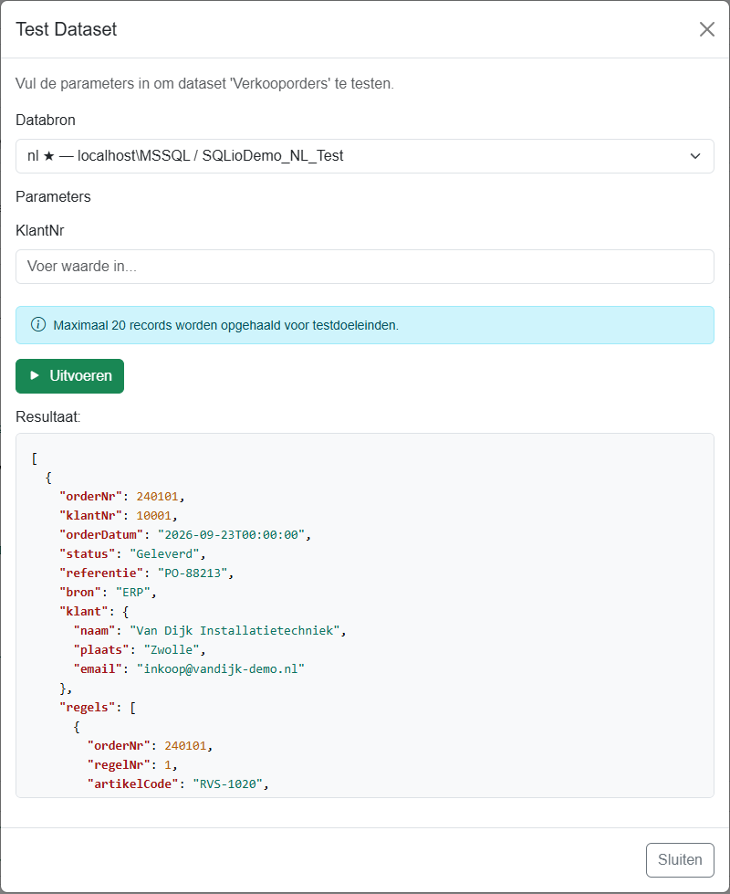This screenshot has height=894, width=730.
Task: Click the Sluiten button
Action: pyautogui.click(x=680, y=860)
